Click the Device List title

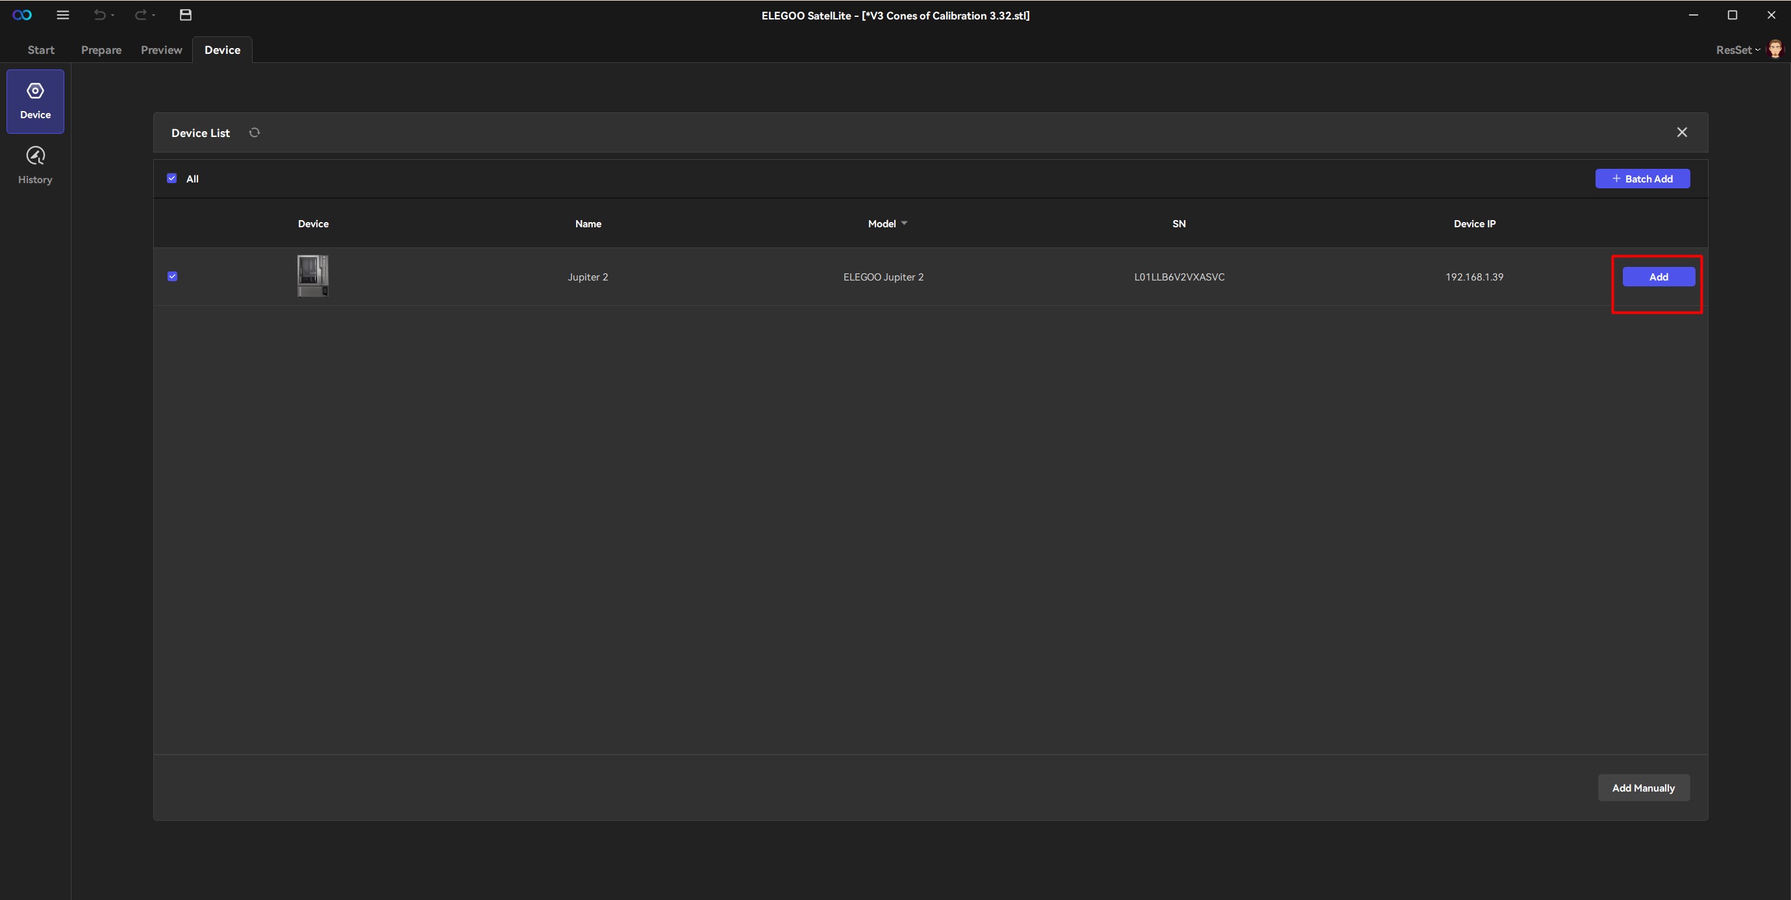(x=200, y=132)
